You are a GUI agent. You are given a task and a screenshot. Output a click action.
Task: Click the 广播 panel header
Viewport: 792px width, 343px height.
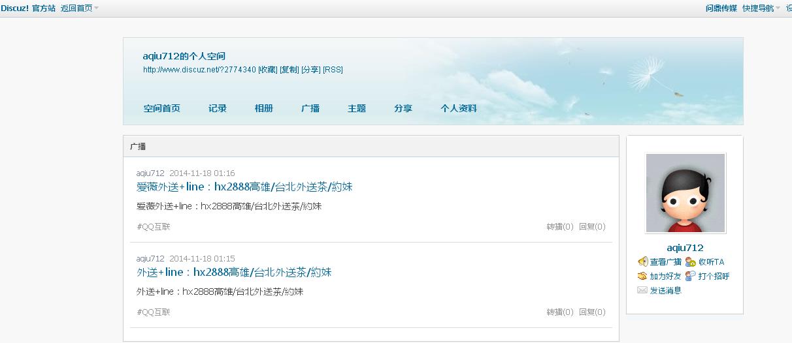pyautogui.click(x=371, y=147)
